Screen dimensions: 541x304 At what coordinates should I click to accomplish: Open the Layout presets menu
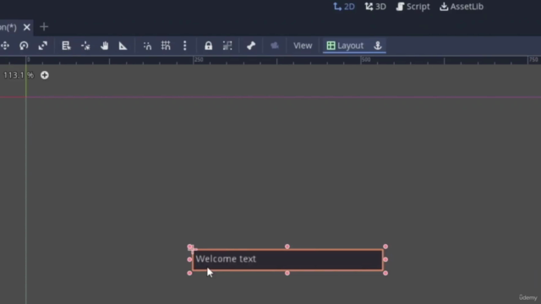click(346, 46)
